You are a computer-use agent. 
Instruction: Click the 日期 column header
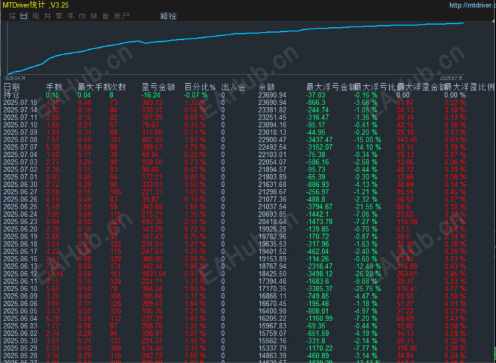[x=11, y=87]
